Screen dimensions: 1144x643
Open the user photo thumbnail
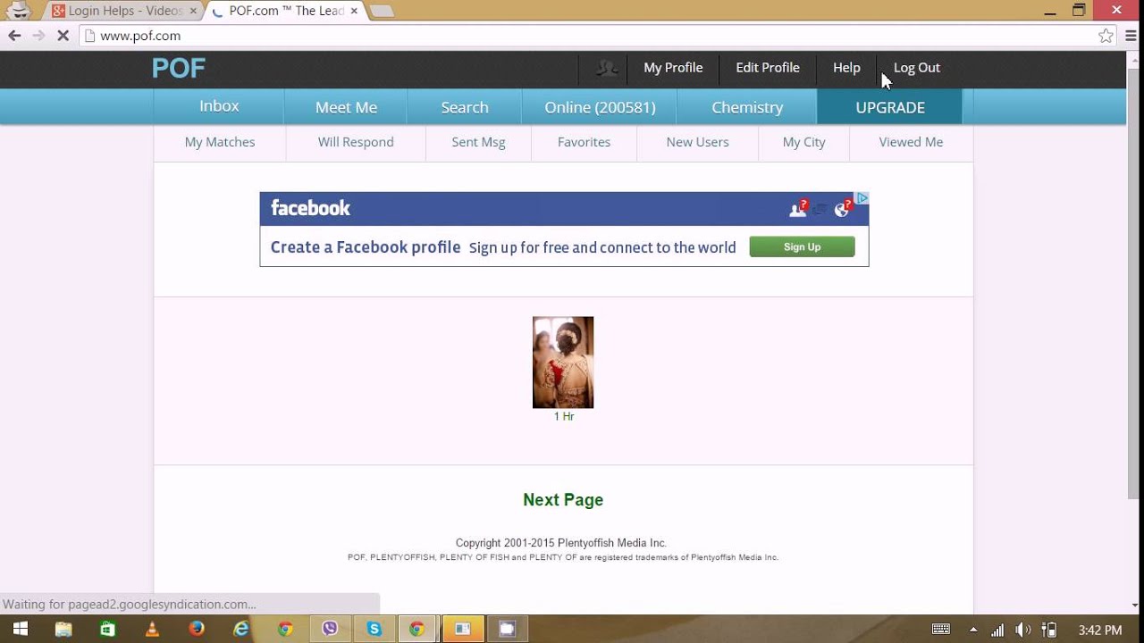point(563,363)
